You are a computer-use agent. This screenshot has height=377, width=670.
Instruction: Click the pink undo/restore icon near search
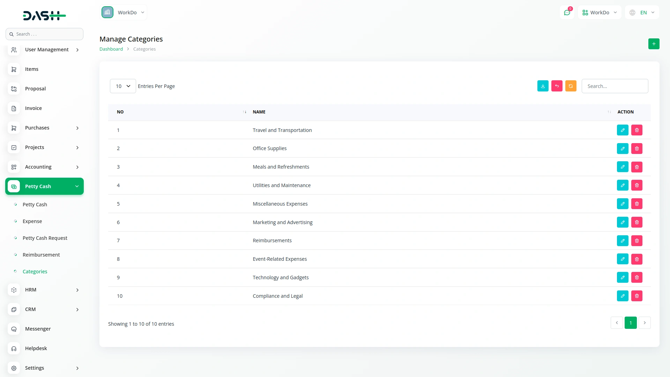click(x=557, y=86)
